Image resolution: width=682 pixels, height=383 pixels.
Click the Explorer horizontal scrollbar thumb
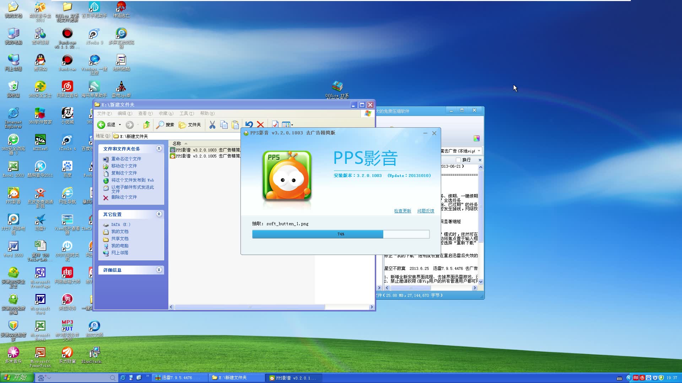tap(249, 307)
